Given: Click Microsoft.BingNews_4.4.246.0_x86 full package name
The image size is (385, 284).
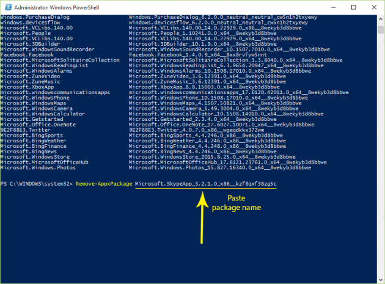Looking at the screenshot, I should click(203, 151).
